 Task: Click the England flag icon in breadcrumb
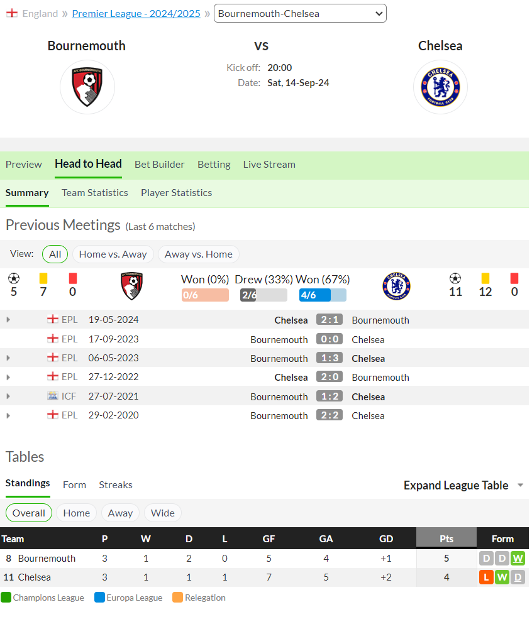(12, 13)
